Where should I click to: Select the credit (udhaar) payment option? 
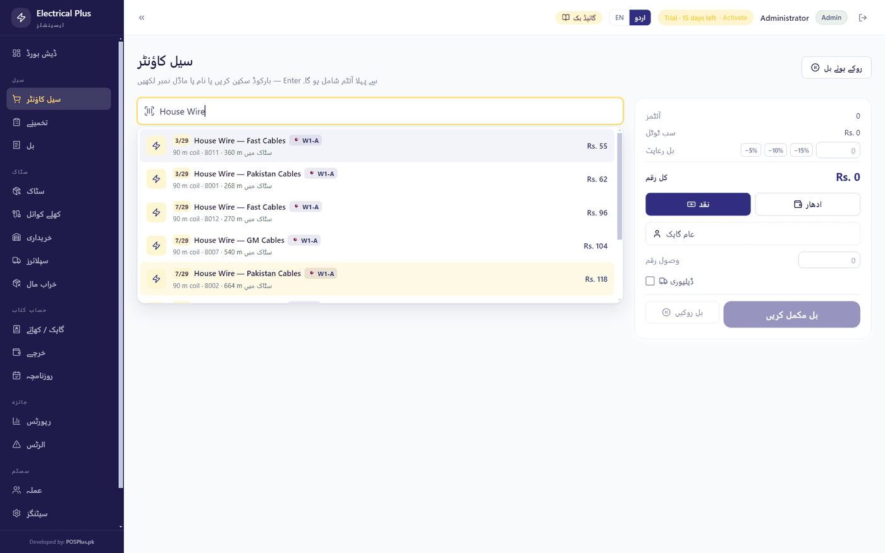(x=807, y=204)
